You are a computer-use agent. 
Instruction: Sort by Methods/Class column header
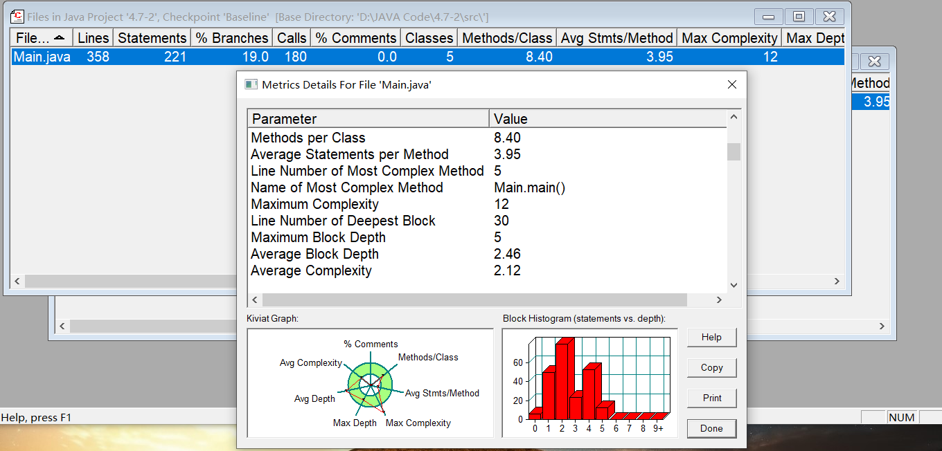(x=507, y=38)
